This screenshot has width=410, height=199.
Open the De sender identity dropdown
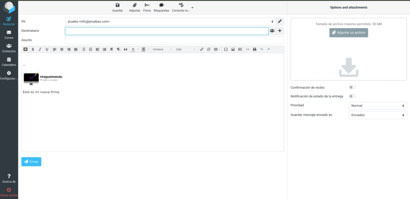point(170,22)
